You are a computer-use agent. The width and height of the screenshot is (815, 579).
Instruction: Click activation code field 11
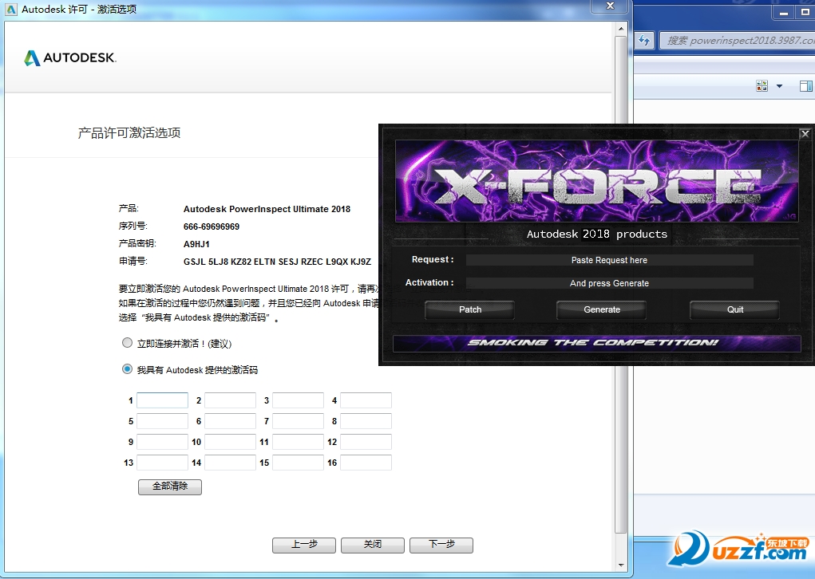299,442
